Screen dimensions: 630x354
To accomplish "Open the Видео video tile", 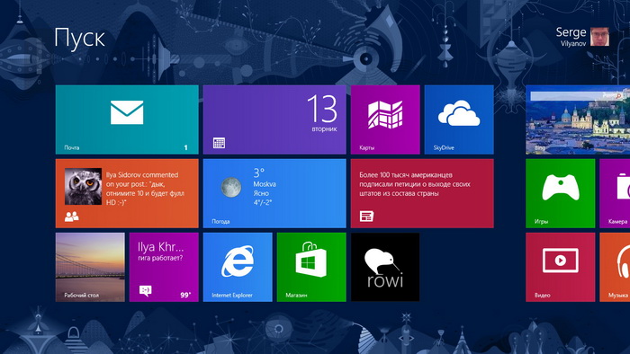I will click(x=561, y=267).
